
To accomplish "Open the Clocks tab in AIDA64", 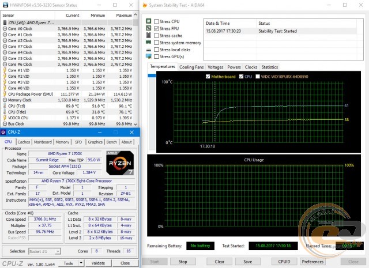I will (251, 67).
